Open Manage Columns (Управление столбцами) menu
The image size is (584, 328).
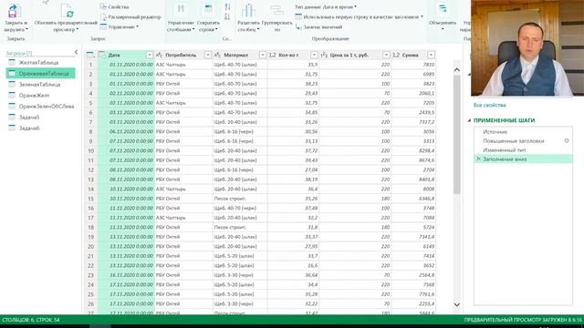pos(181,17)
